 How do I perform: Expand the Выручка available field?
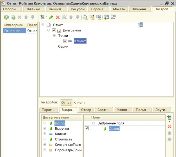point(45,128)
